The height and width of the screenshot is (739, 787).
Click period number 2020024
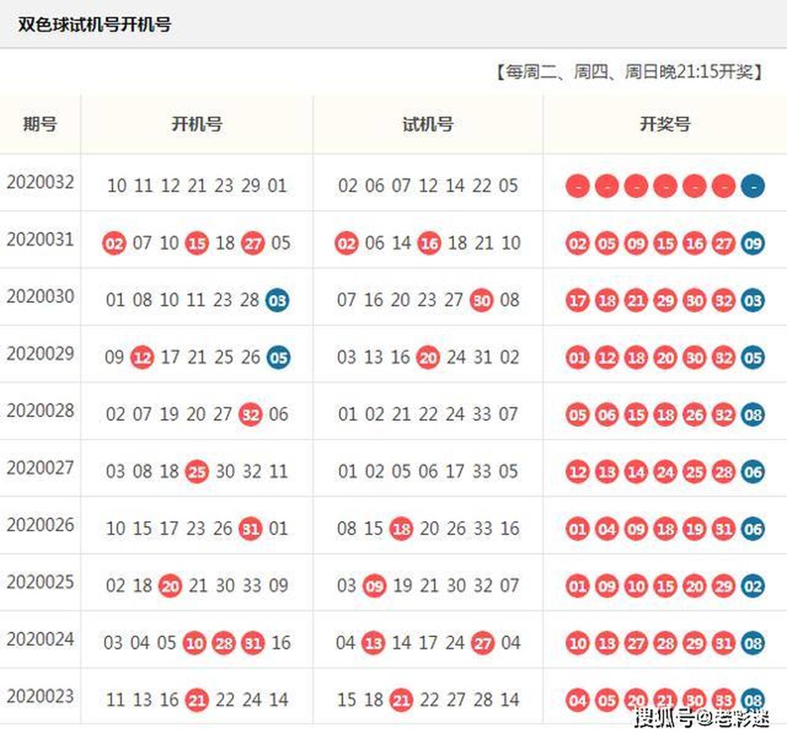(40, 640)
